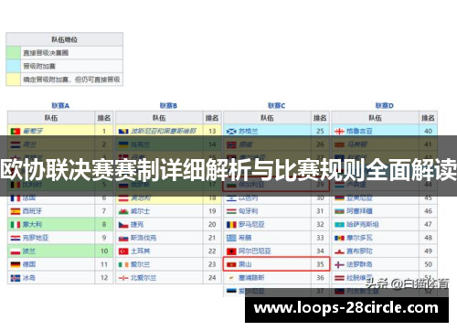Screen dimensions: 457x331
Task: Click the Faroe Islands flag beside 法罗群岛
Action: tap(339, 264)
